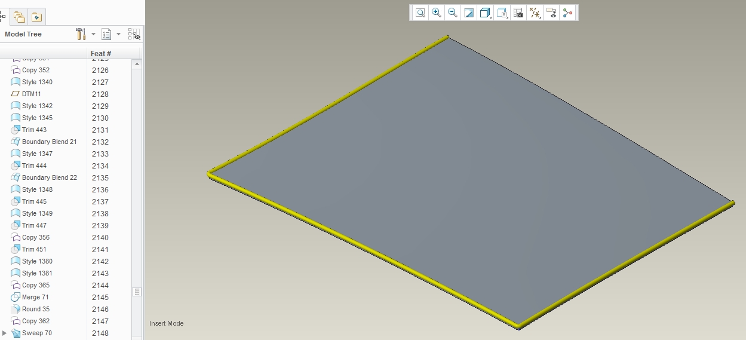Click the Repaint screen icon
This screenshot has width=746, height=340.
(x=469, y=13)
